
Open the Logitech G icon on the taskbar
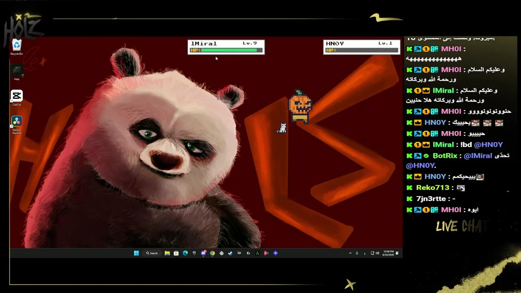[248, 253]
